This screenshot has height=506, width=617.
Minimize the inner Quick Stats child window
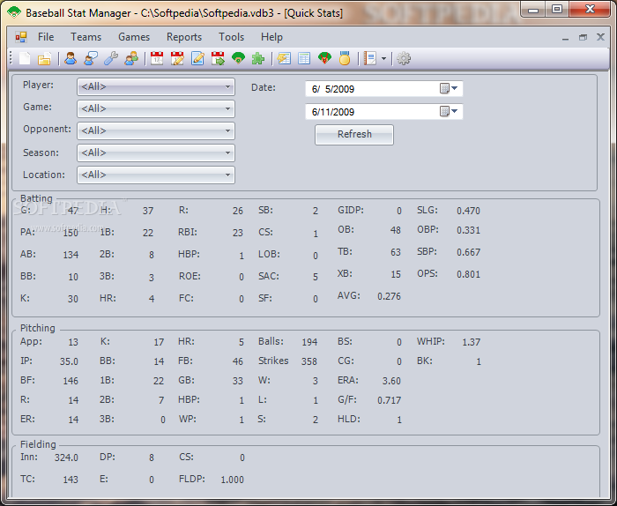(566, 38)
